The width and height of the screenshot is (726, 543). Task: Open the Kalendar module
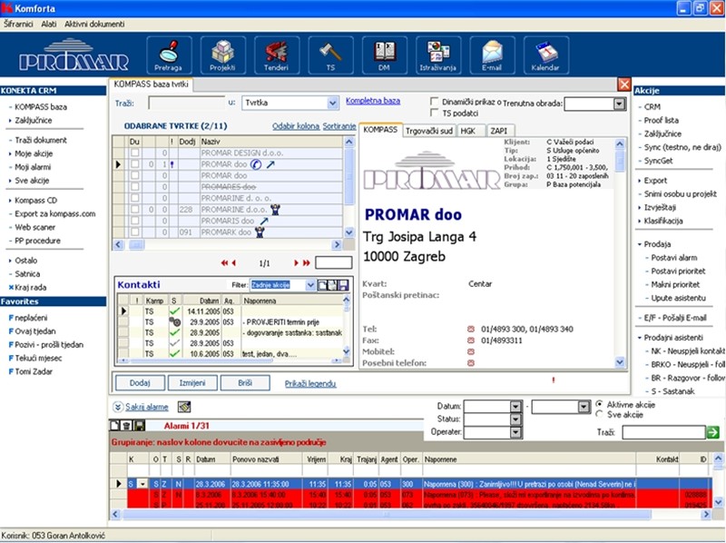(546, 55)
